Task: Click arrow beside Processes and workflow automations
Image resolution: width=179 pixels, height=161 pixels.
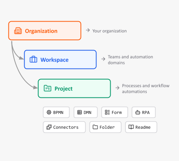Action: (117, 88)
